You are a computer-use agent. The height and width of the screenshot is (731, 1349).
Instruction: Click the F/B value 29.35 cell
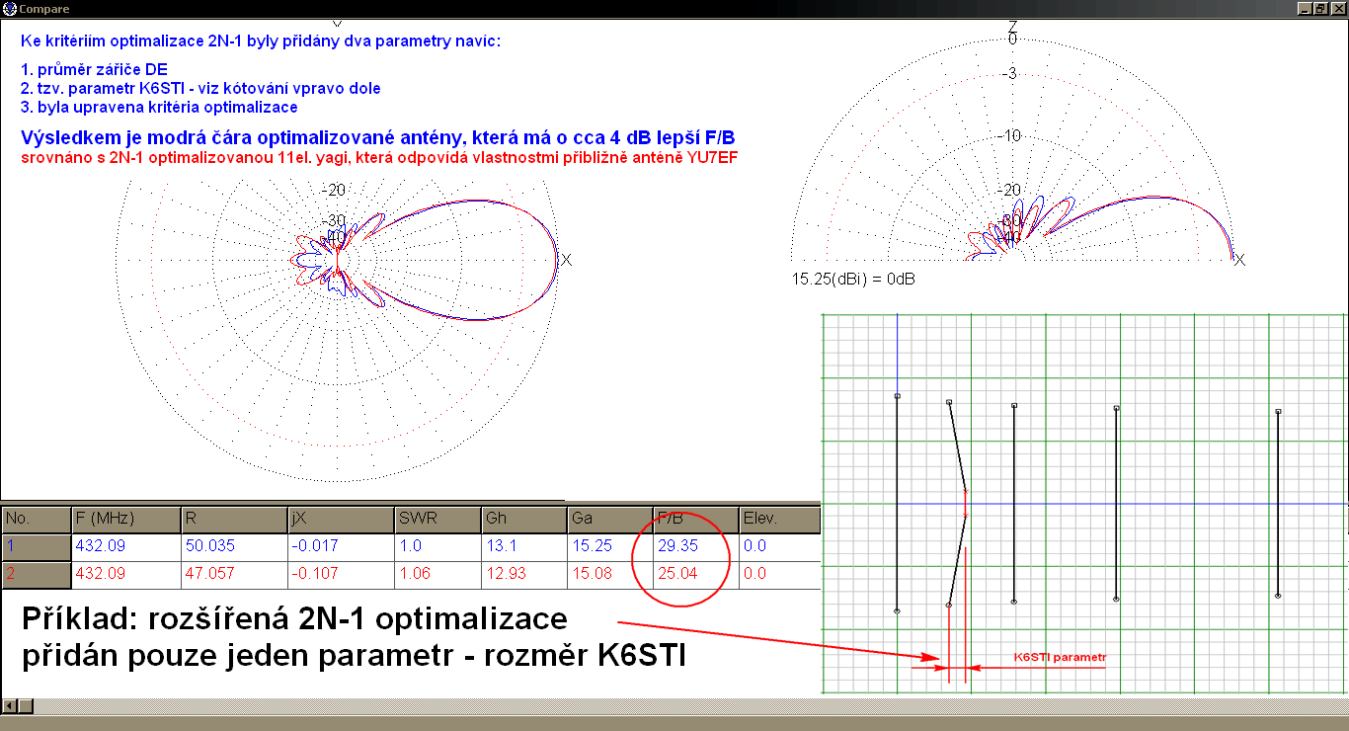694,546
